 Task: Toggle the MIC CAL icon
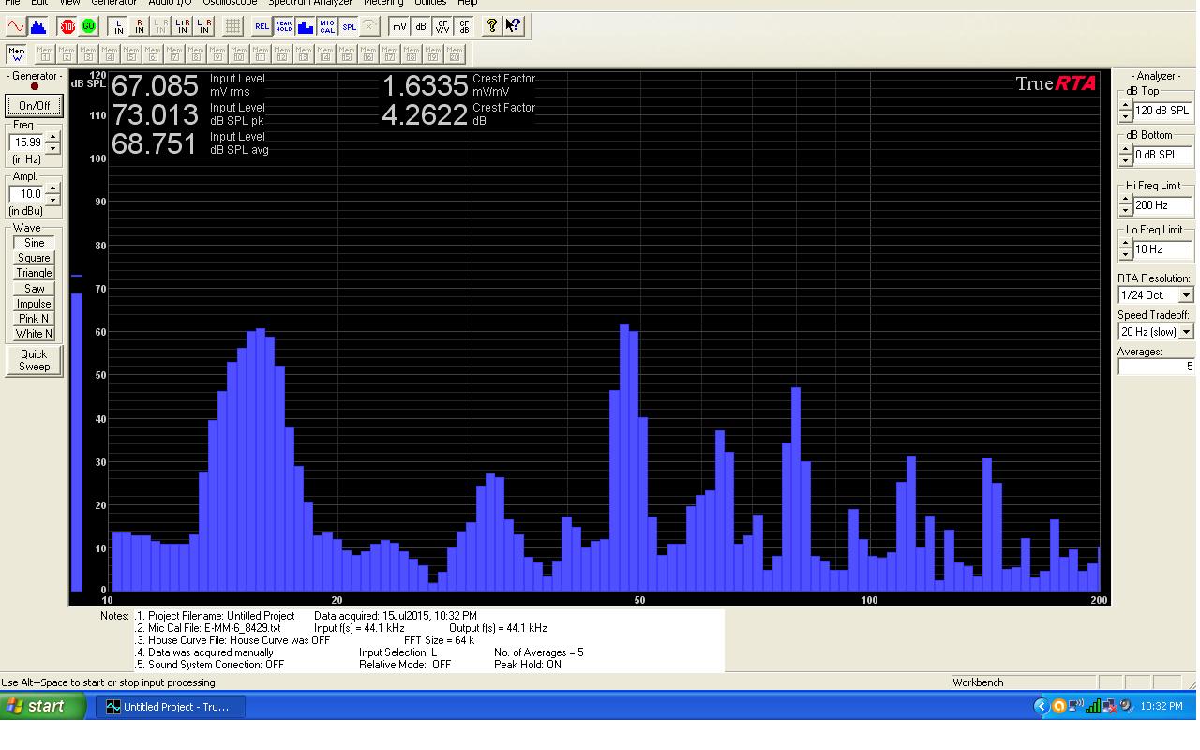coord(326,26)
